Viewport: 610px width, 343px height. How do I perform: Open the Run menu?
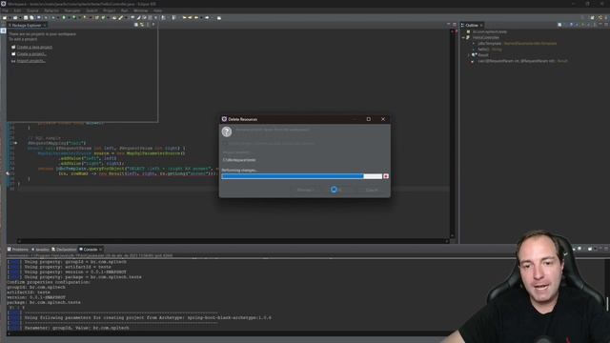pos(125,10)
